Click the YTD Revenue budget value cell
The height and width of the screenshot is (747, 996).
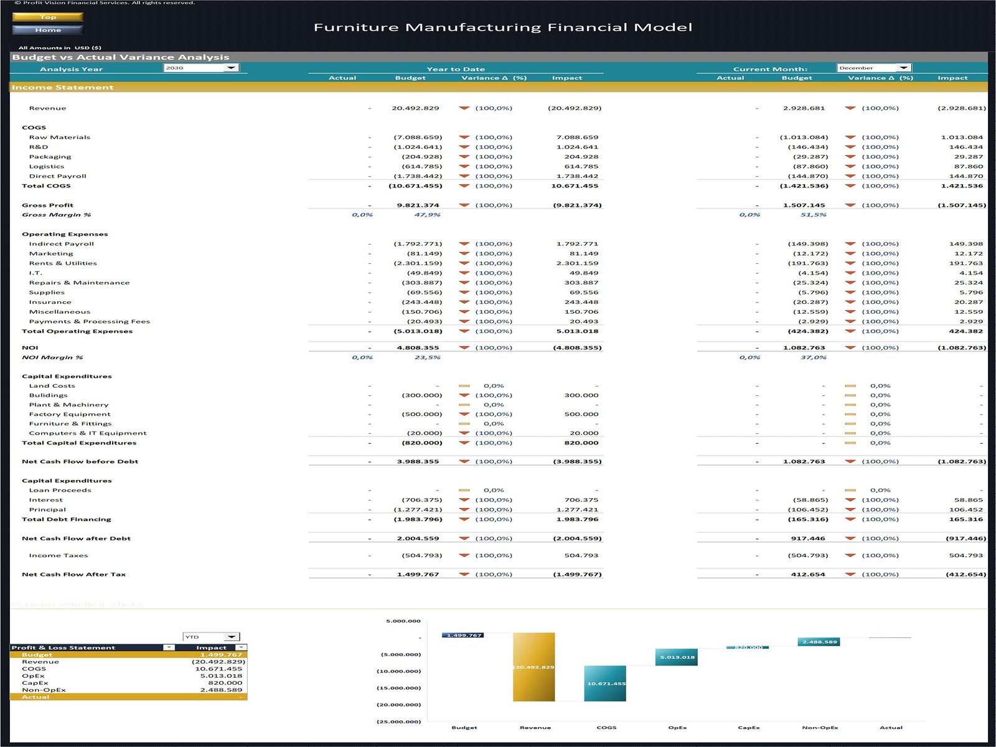[415, 108]
